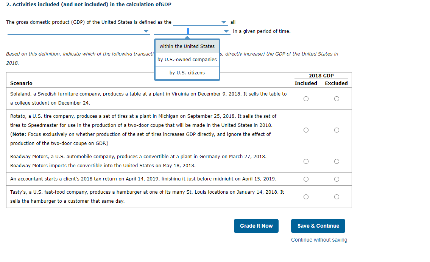Image resolution: width=430 pixels, height=262 pixels.
Task: Mark Rotato tires scenario as Included
Action: pos(306,130)
